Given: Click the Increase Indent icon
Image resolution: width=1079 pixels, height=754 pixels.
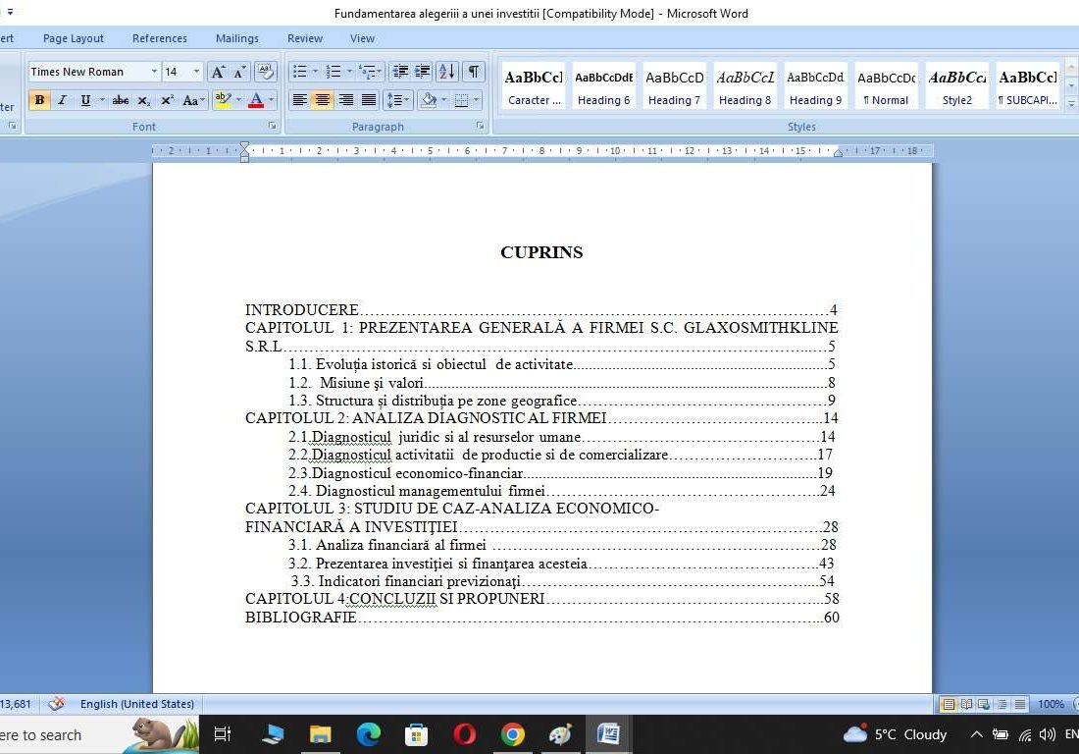Looking at the screenshot, I should coord(422,71).
